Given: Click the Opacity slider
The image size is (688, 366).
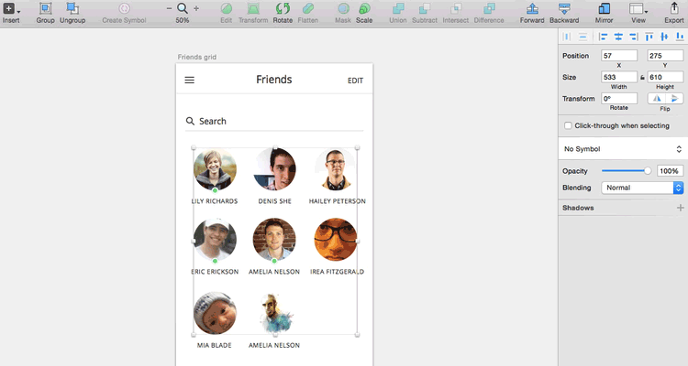Looking at the screenshot, I should click(x=626, y=171).
